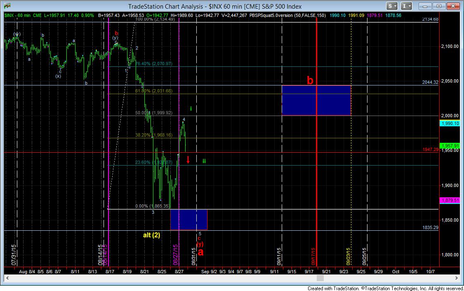Screen dimensions: 464x291
Task: Select the yellow 'alt (2)' text label
Action: [x=151, y=235]
